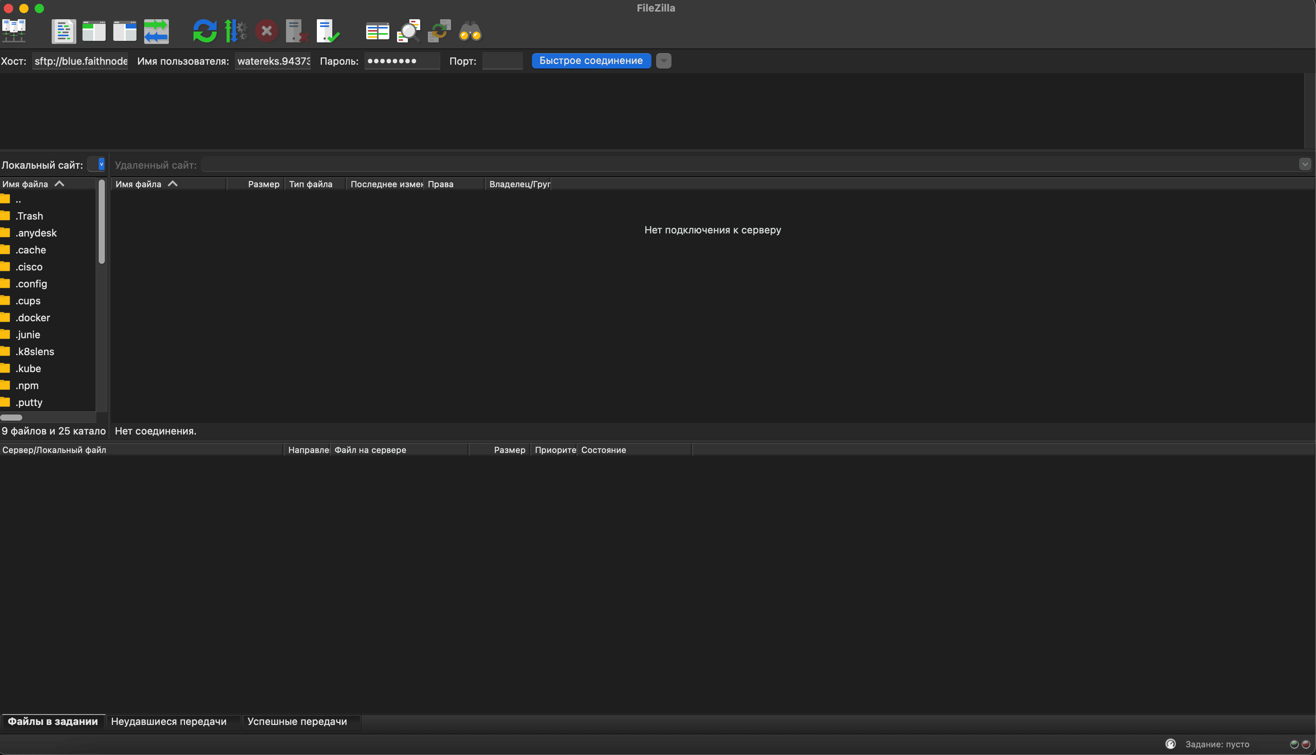1316x755 pixels.
Task: Expand the Удаленный сайт path dropdown
Action: click(x=1304, y=164)
